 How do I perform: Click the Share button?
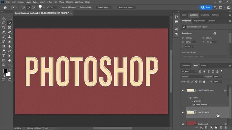click(x=206, y=7)
